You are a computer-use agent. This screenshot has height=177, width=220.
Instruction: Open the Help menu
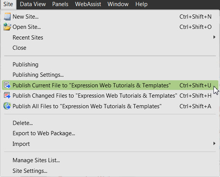[141, 4]
